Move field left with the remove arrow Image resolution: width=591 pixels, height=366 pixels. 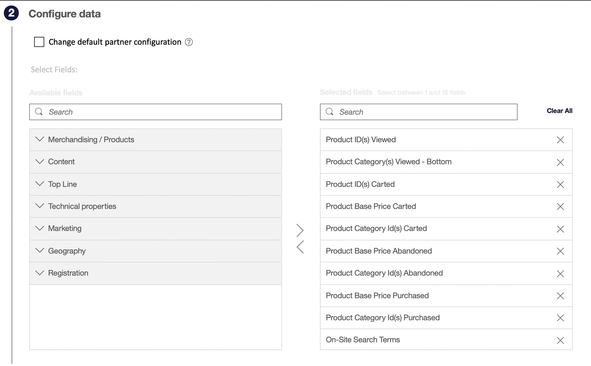(300, 247)
